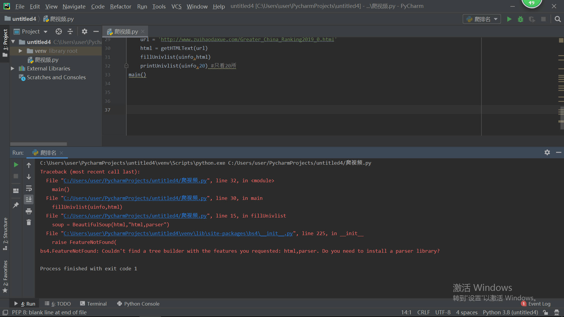The image size is (564, 317).
Task: Expand External Libraries tree node
Action: [x=13, y=68]
